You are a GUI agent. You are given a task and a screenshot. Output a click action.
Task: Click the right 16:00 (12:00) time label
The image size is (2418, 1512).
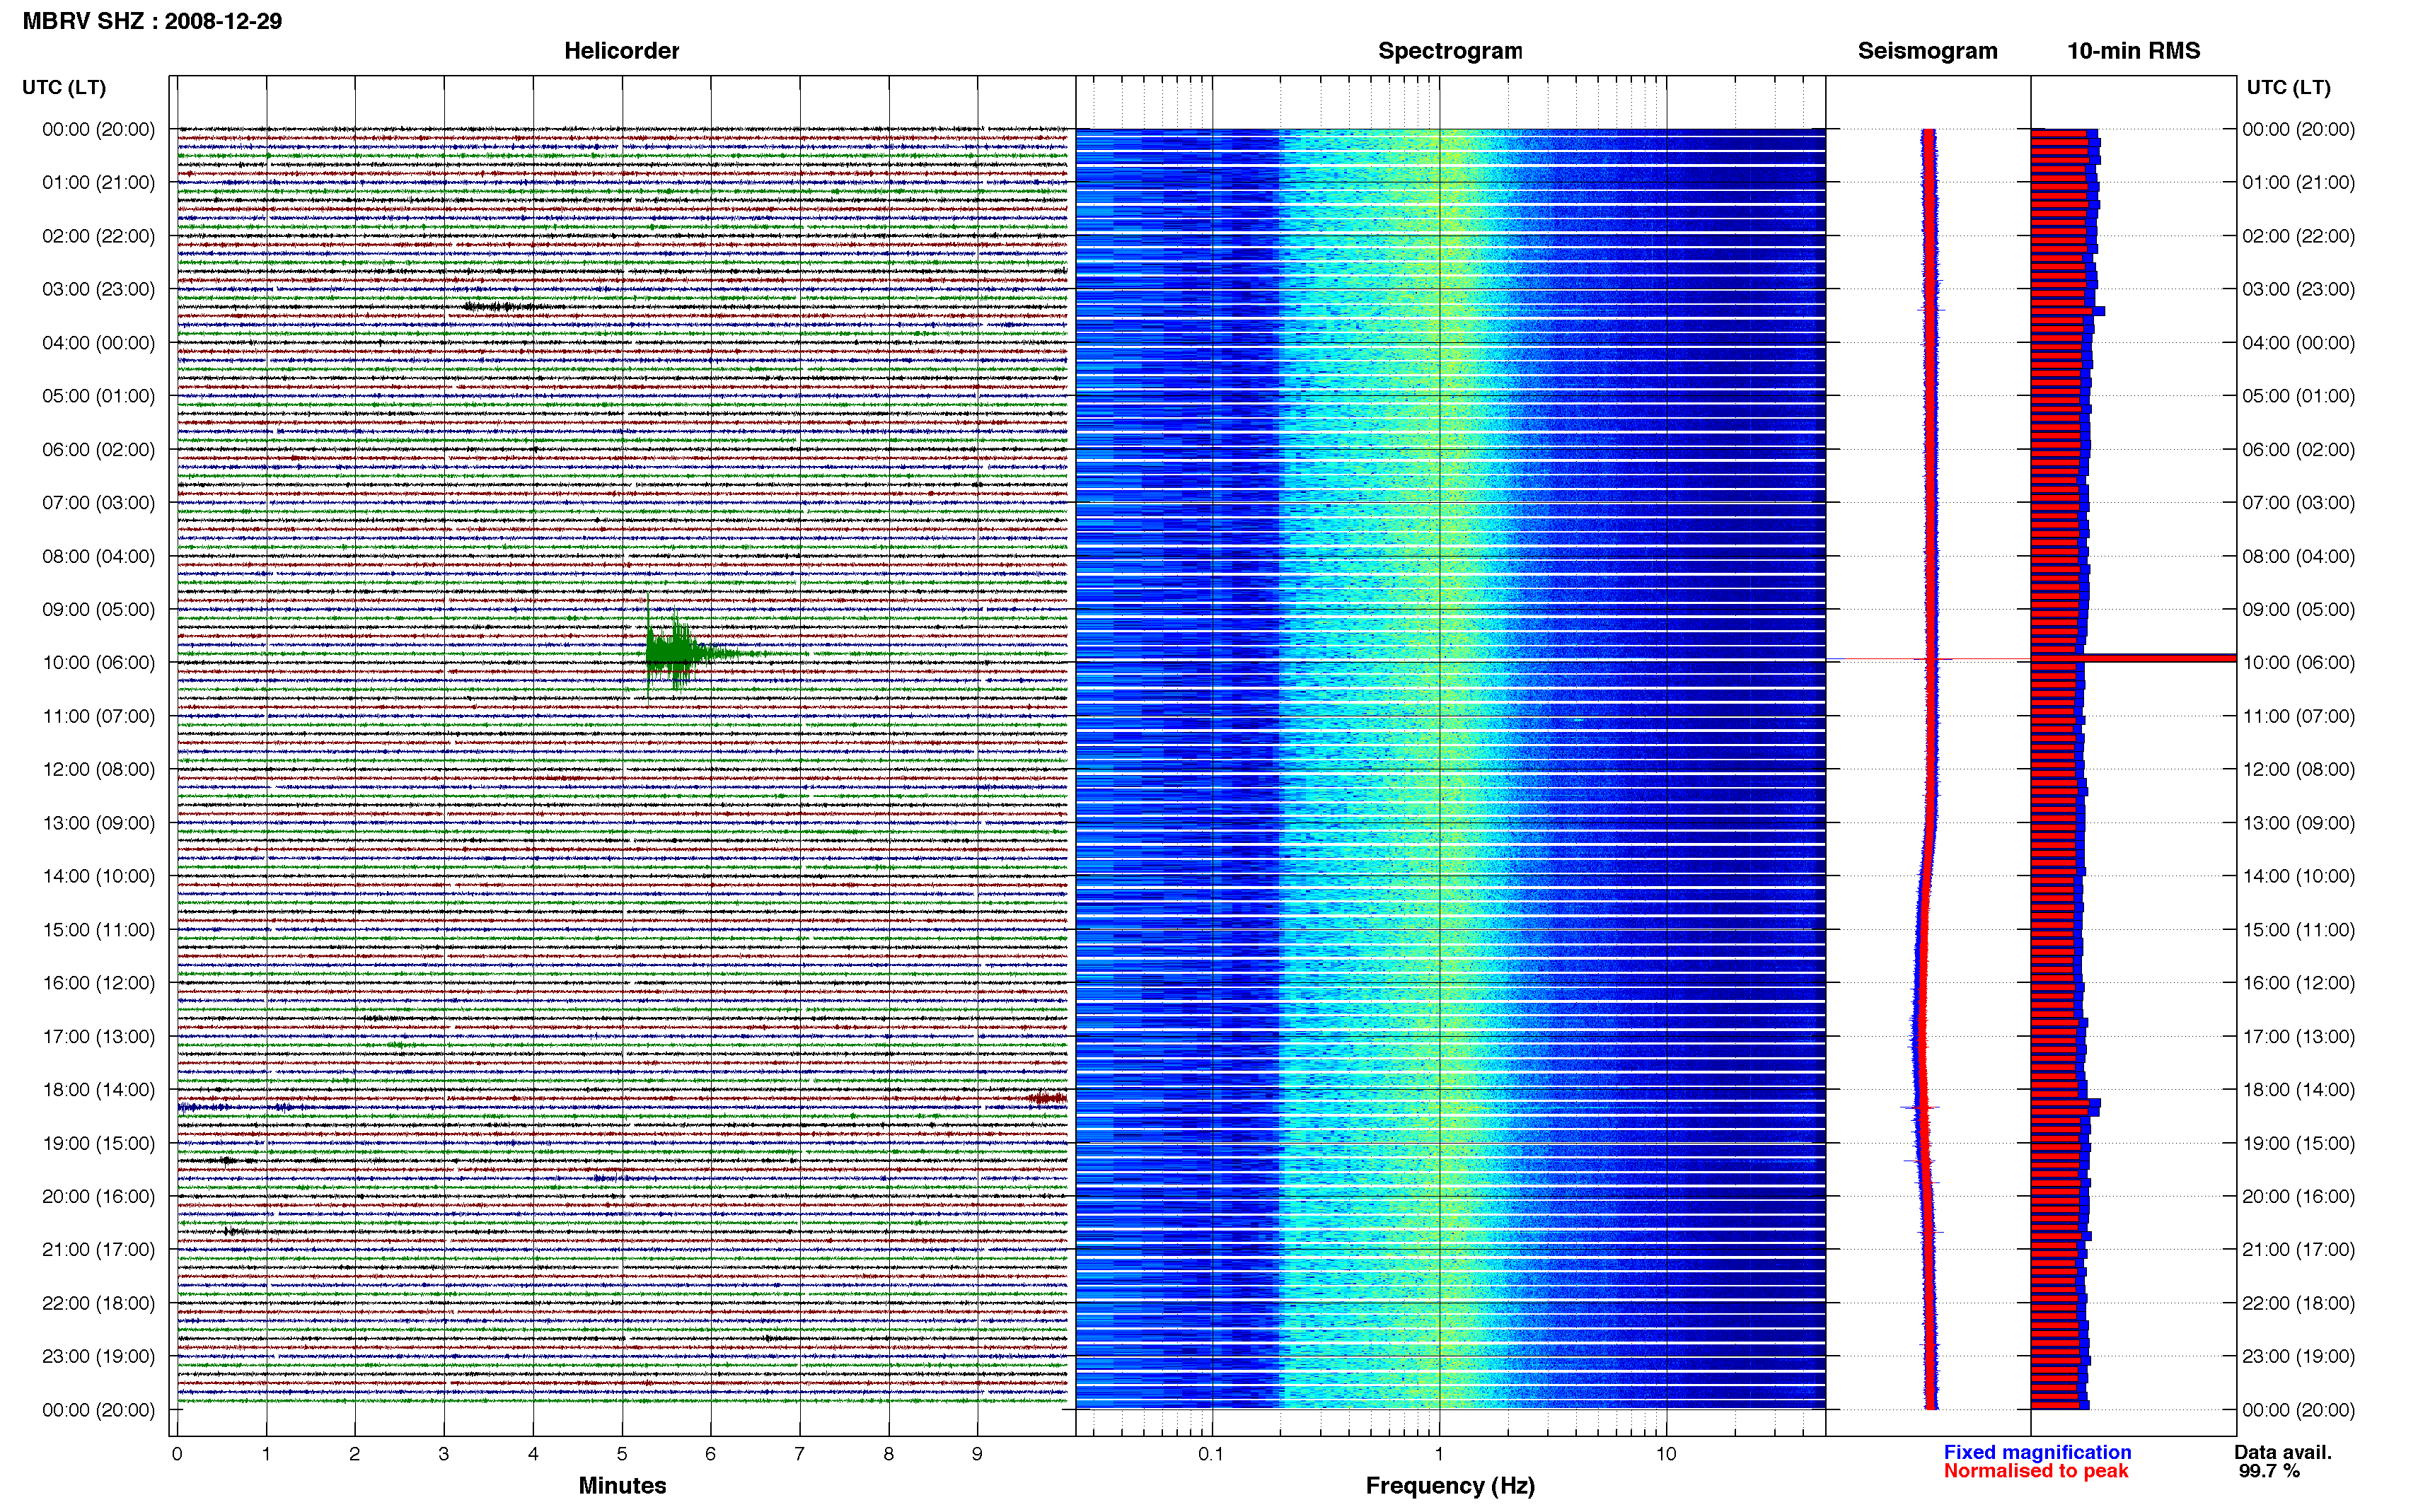coord(2298,982)
